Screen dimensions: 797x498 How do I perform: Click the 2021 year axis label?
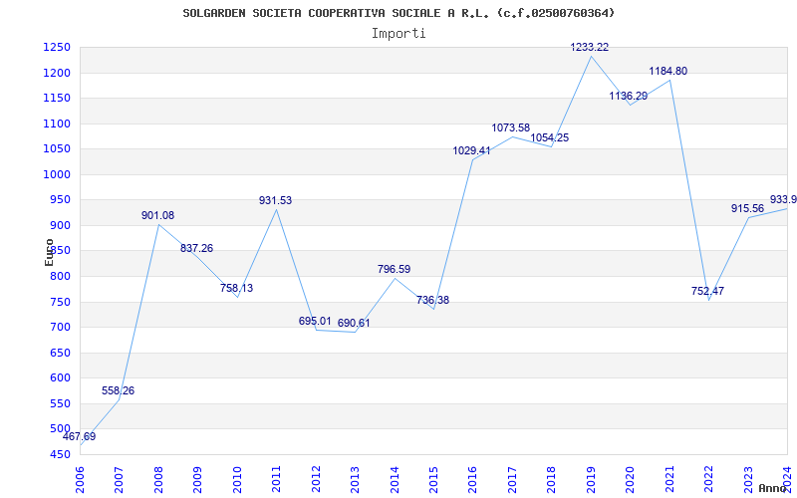coord(668,480)
